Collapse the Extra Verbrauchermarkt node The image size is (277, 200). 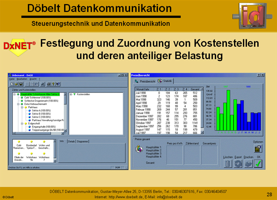[18, 104]
